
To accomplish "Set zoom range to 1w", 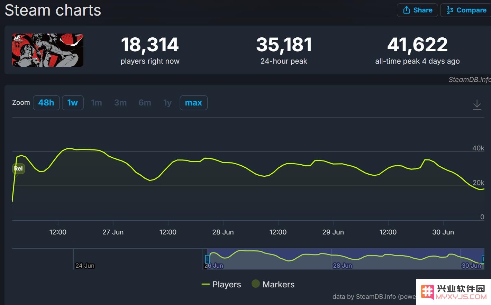I will pos(73,103).
